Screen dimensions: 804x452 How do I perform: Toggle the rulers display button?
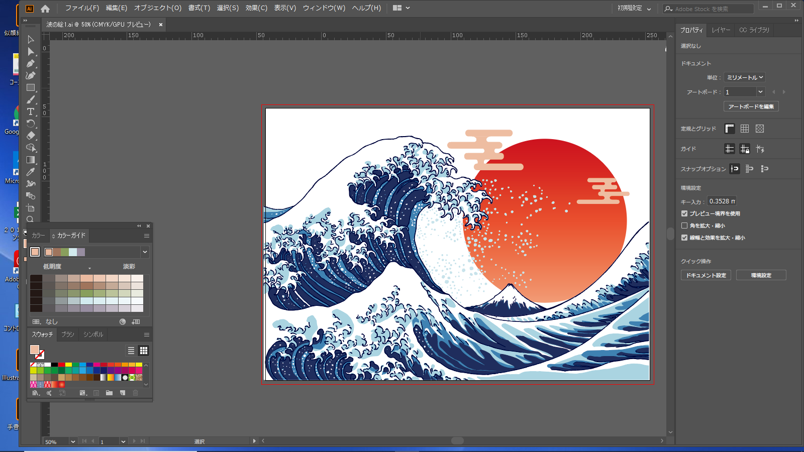pos(730,129)
